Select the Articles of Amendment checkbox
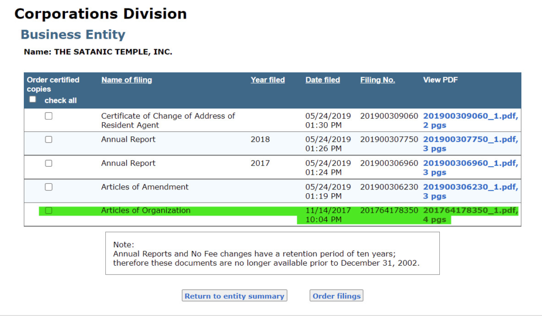The width and height of the screenshot is (542, 316). tap(48, 187)
